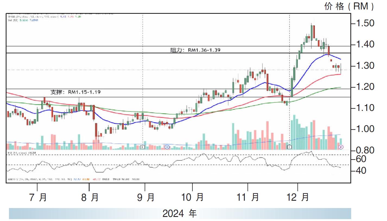Click the blue dividend D marker
The width and height of the screenshot is (387, 221).
[167, 147]
